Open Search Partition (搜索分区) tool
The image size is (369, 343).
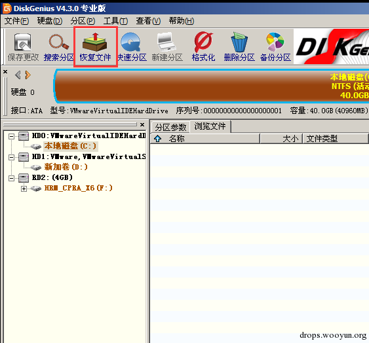[x=59, y=47]
